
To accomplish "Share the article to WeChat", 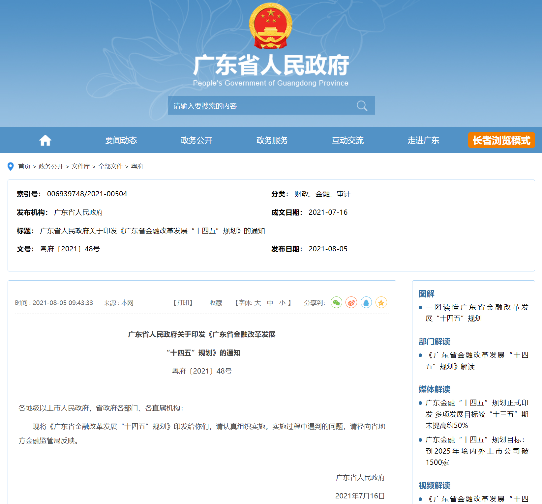I will click(336, 302).
